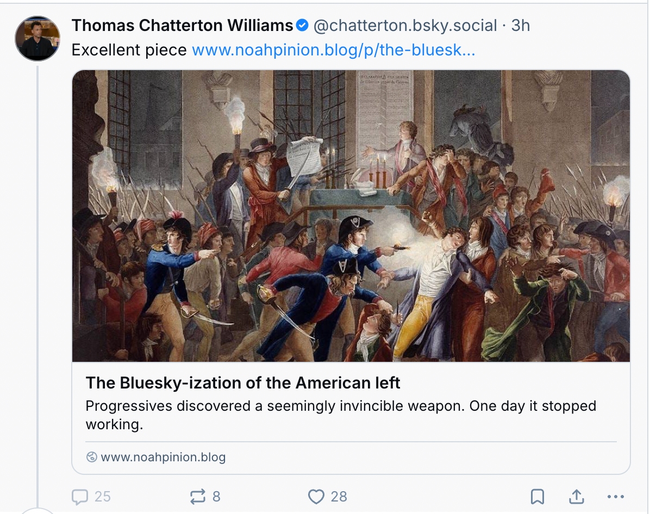Click the globe icon beside noahpinion.blog
The height and width of the screenshot is (514, 650).
(x=91, y=457)
